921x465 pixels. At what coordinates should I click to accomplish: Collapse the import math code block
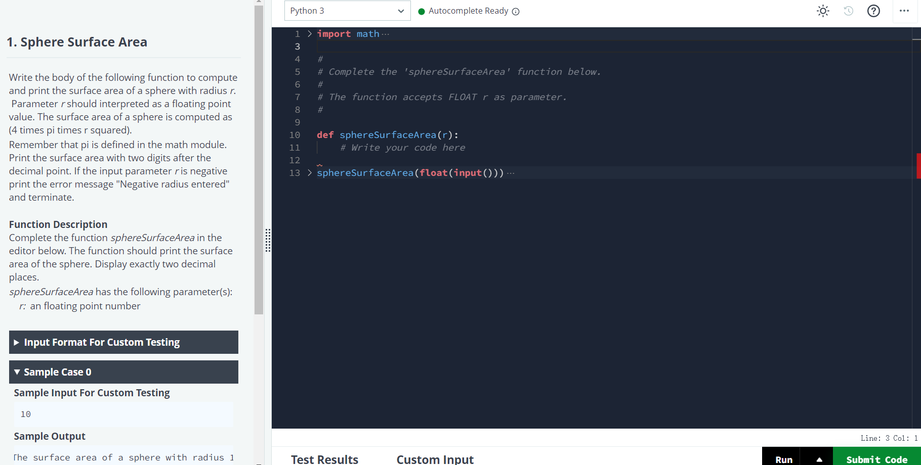pyautogui.click(x=309, y=33)
